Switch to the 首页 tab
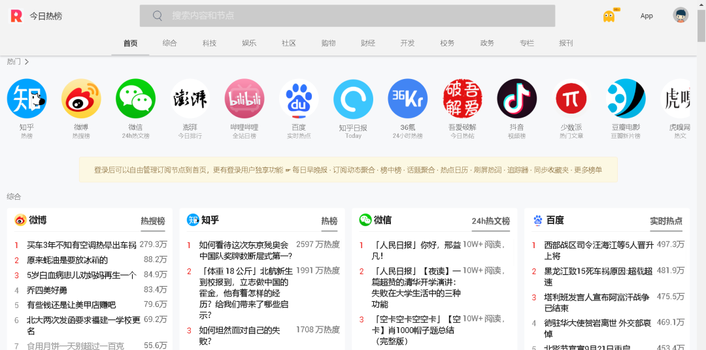The image size is (706, 350). click(x=130, y=43)
